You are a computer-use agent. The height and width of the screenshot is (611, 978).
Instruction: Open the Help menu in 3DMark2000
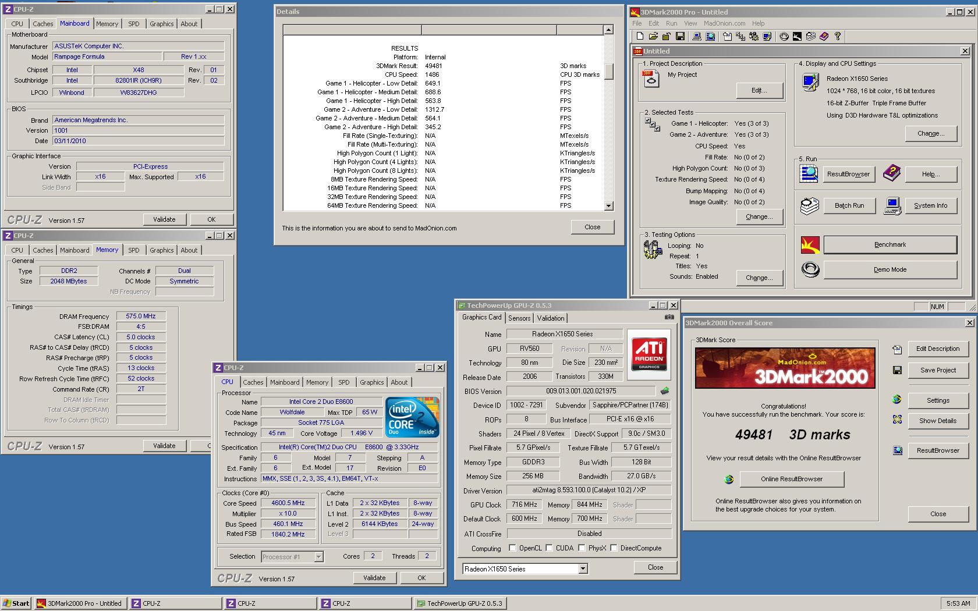758,23
